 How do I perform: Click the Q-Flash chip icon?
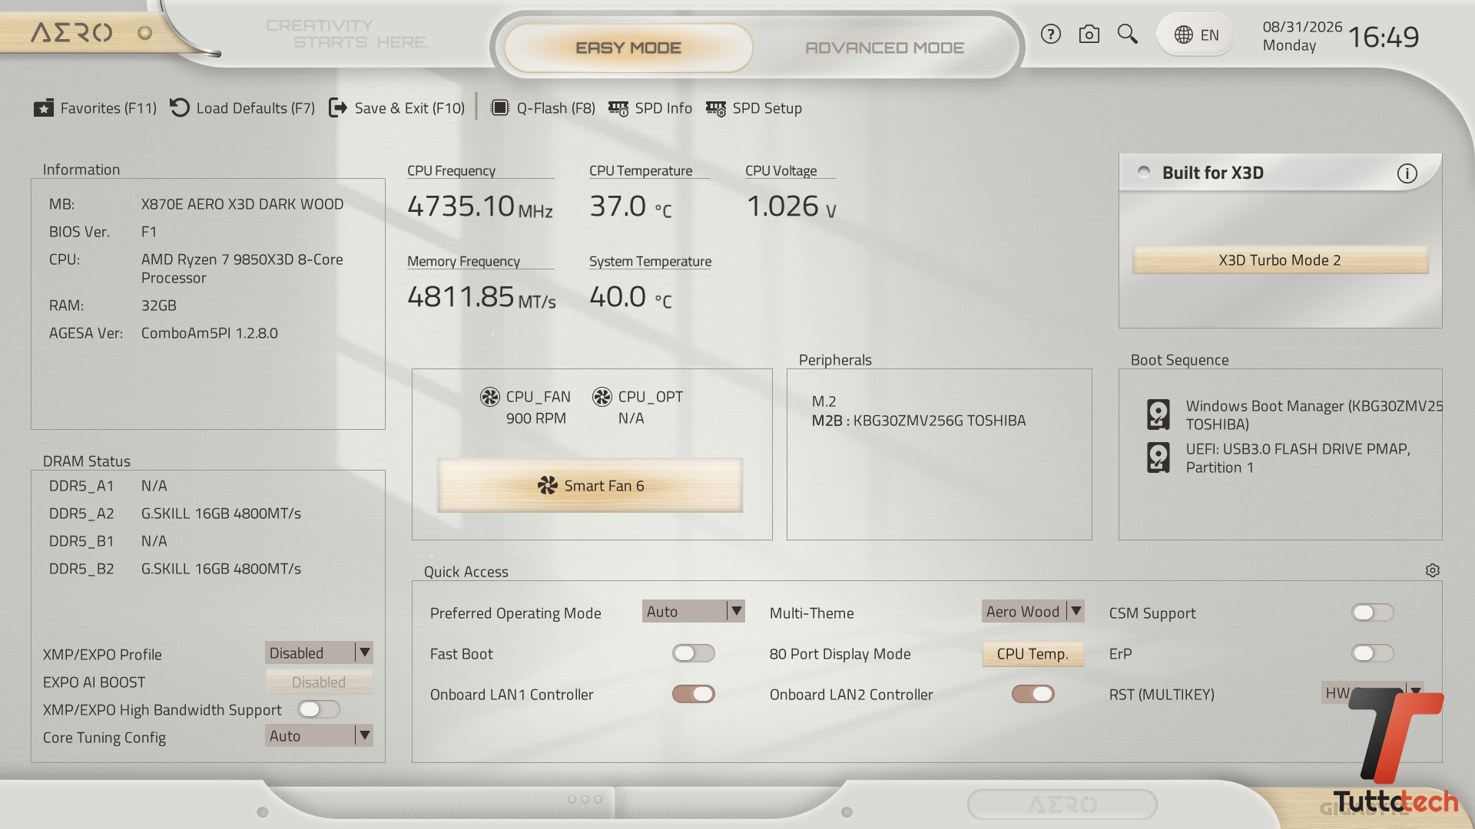(x=500, y=108)
